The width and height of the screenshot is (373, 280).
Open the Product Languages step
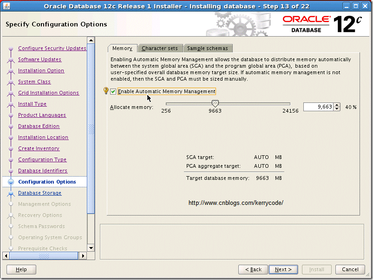[42, 115]
